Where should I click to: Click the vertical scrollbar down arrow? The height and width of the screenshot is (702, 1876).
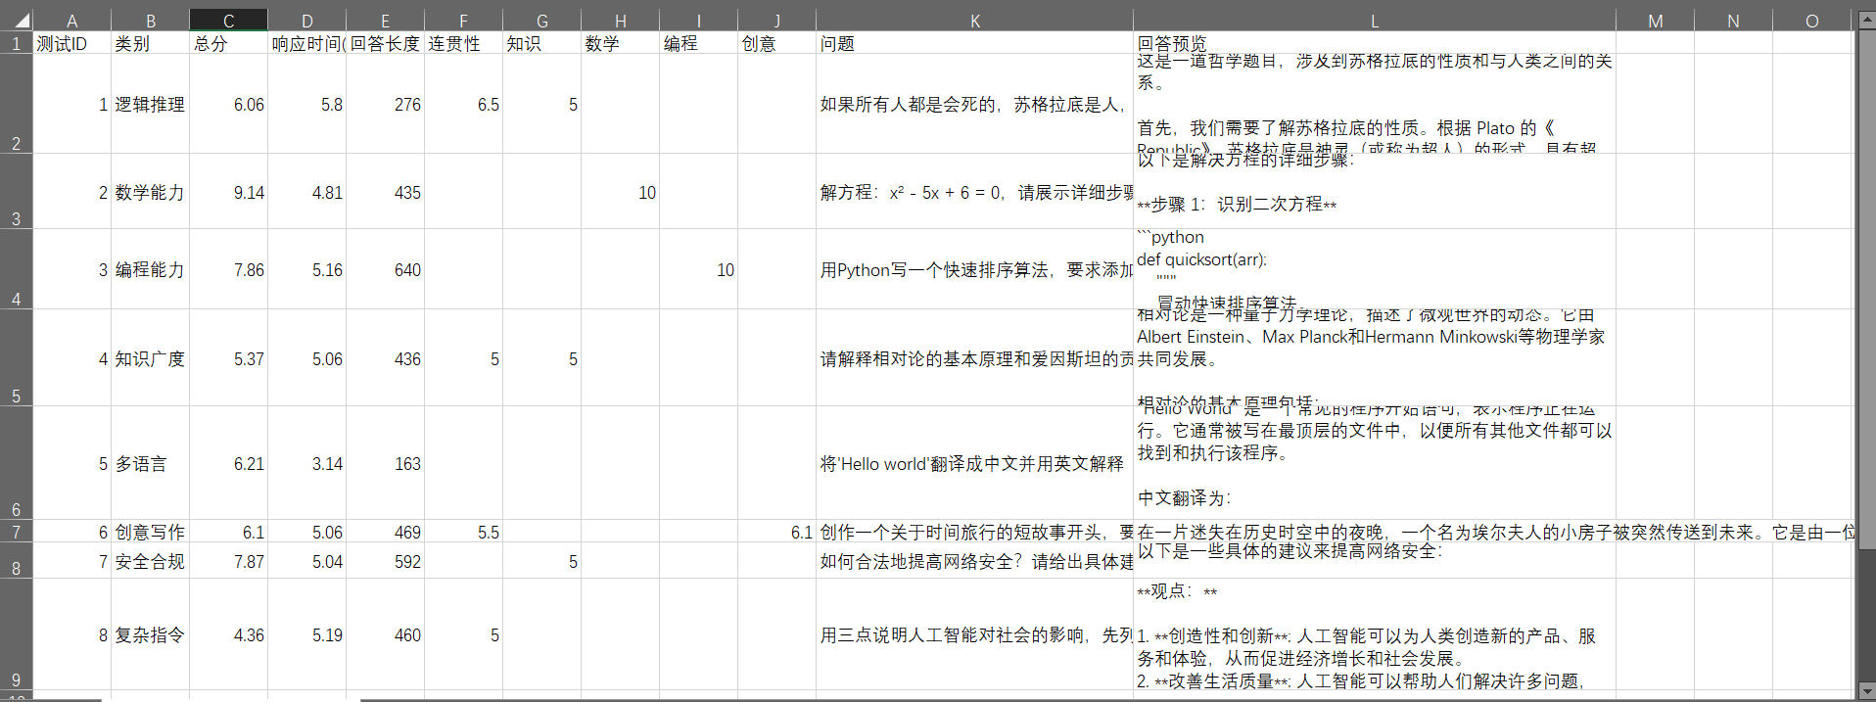click(1866, 691)
